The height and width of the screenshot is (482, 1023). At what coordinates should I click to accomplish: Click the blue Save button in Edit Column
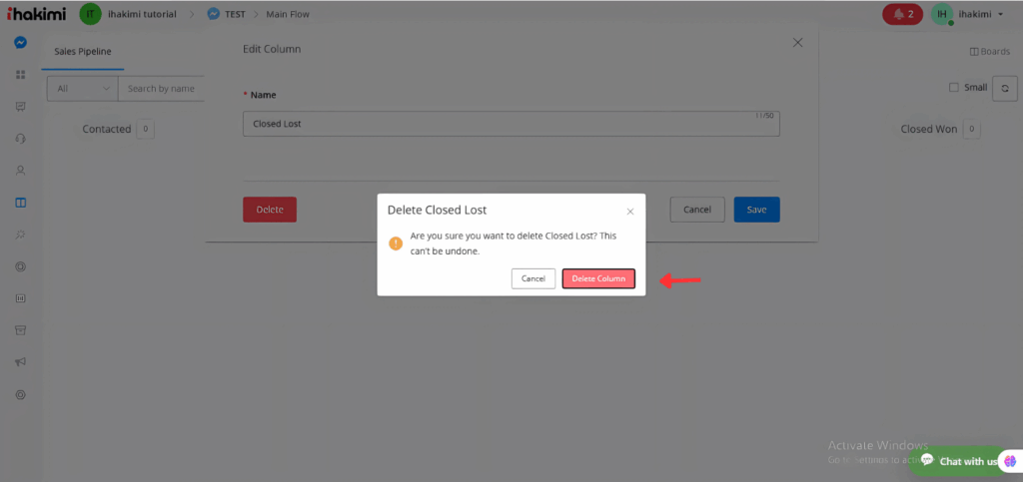point(756,210)
